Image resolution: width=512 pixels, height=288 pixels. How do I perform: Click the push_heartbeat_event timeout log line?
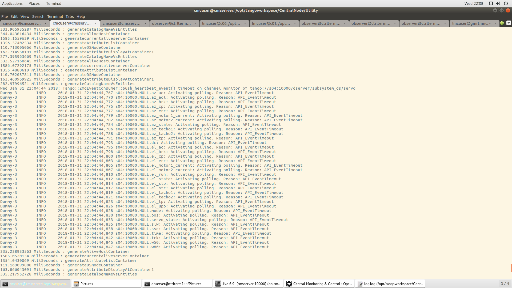point(178,88)
